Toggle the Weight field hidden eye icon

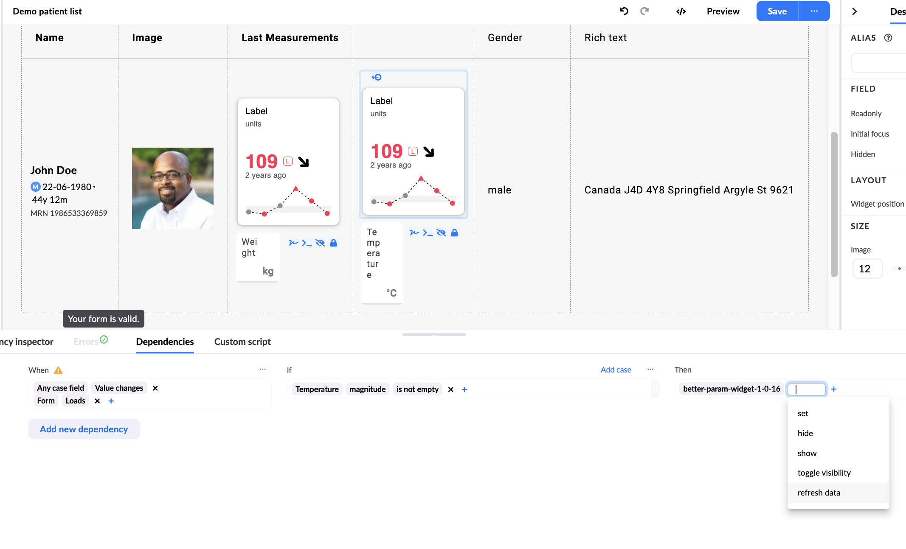coord(320,243)
